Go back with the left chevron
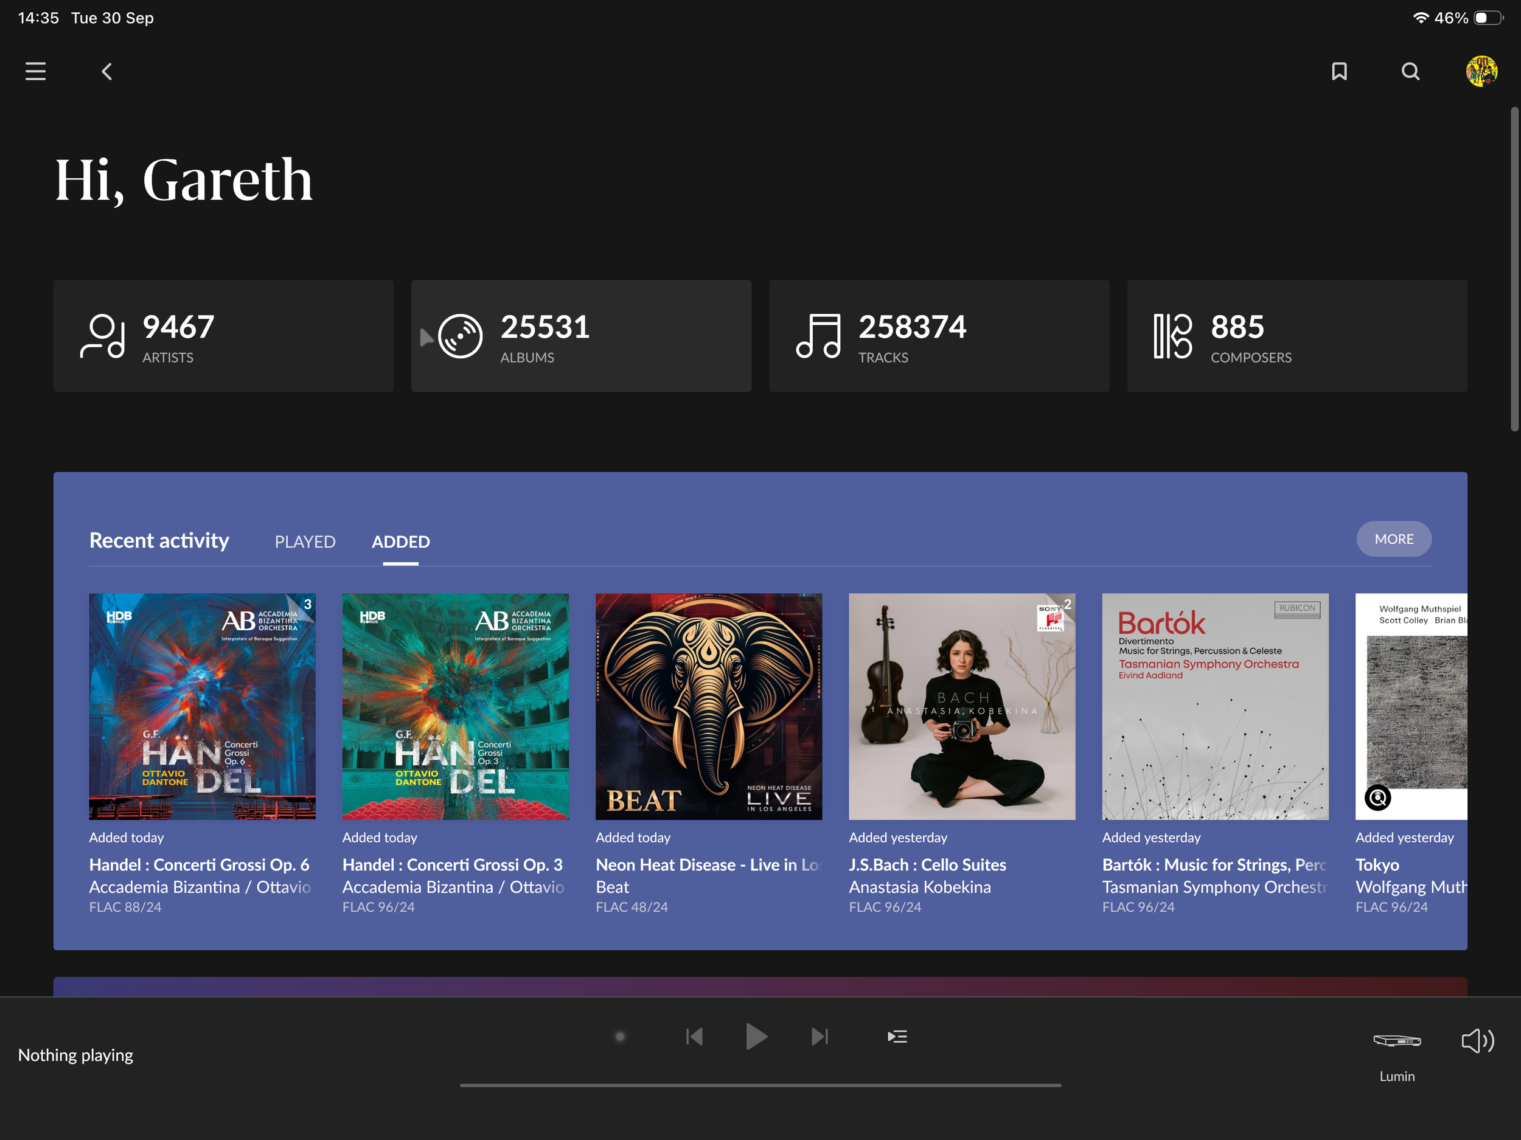 (107, 72)
